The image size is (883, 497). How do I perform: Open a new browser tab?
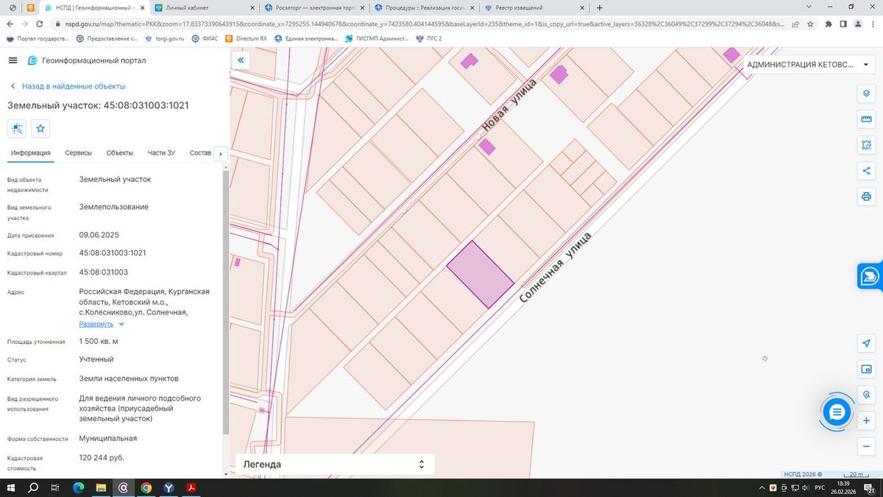point(600,7)
